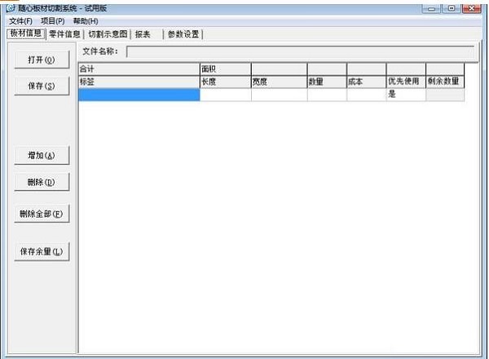Switch to the 零件信息 tab
The image size is (489, 359).
click(64, 34)
